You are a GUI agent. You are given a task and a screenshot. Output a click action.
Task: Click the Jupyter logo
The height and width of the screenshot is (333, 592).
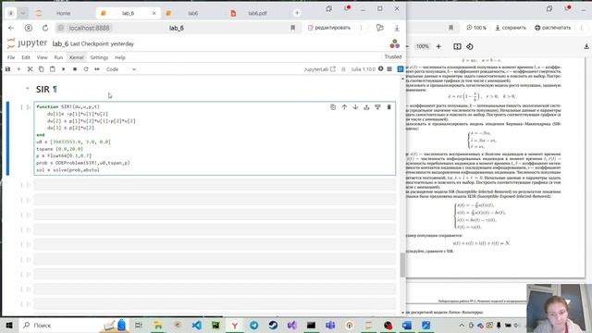point(27,43)
